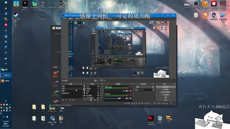Open 文件(F) menu in OBS
The image size is (230, 129).
click(64, 19)
